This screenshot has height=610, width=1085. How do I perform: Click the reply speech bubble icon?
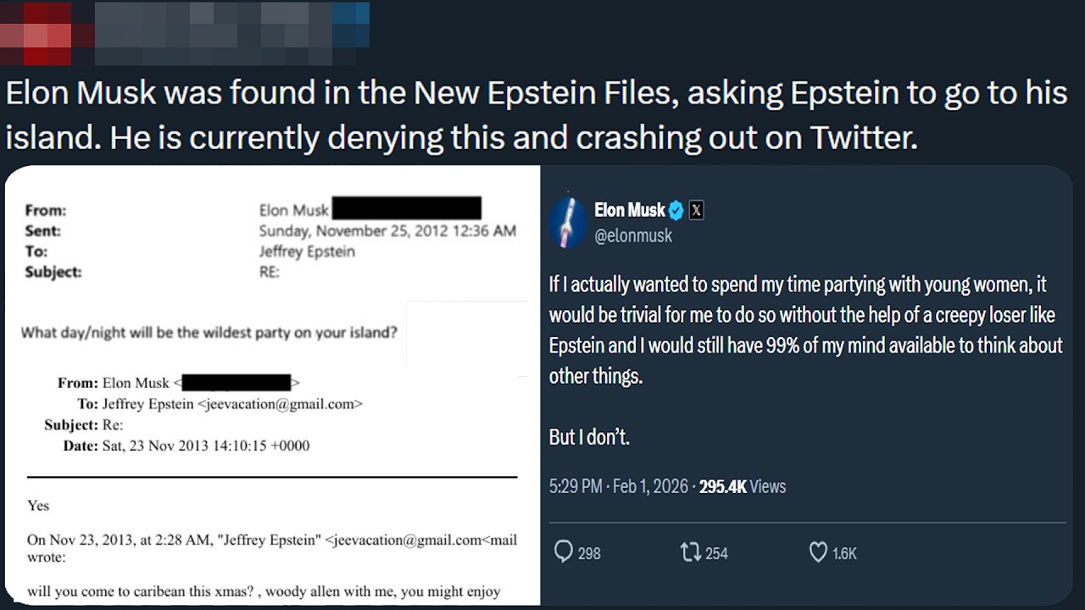564,552
